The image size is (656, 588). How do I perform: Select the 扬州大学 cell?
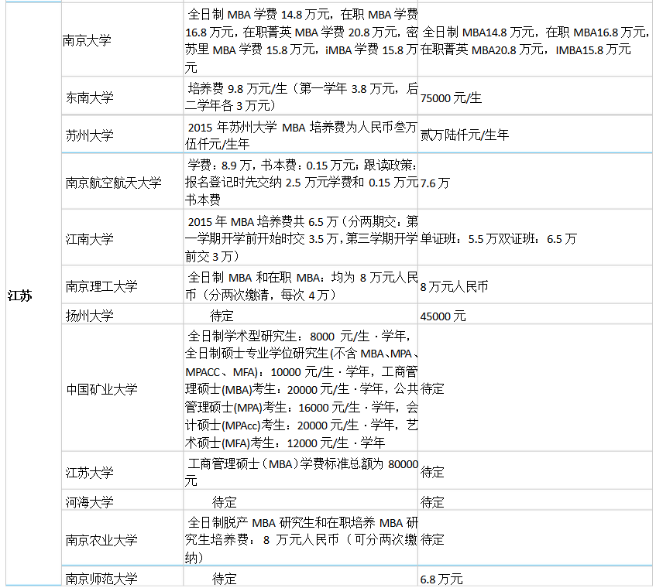[122, 314]
